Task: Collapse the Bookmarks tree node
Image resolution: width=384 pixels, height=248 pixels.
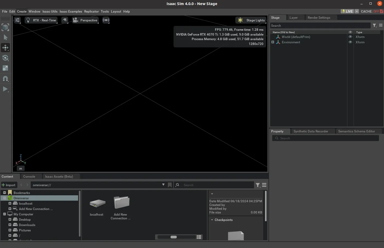Action: pos(4,193)
